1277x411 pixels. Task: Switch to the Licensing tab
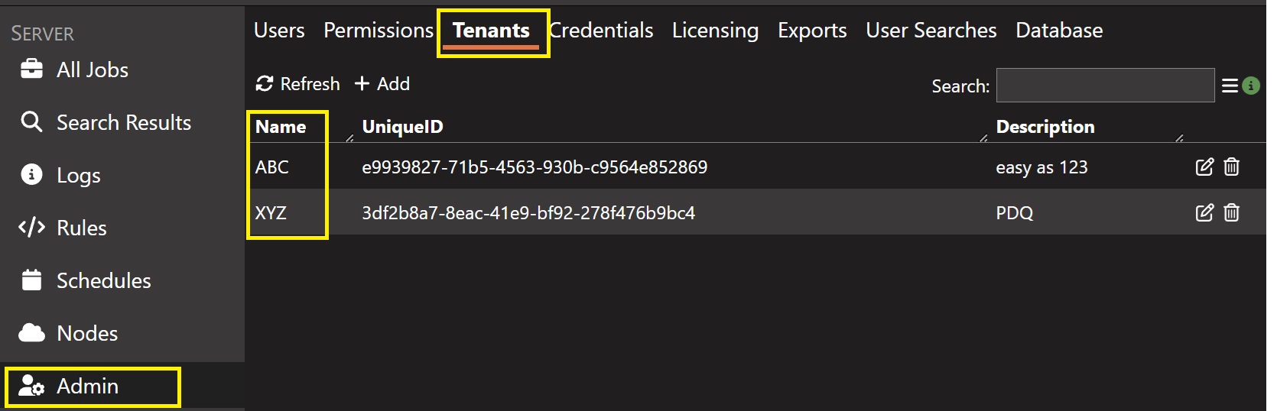715,31
